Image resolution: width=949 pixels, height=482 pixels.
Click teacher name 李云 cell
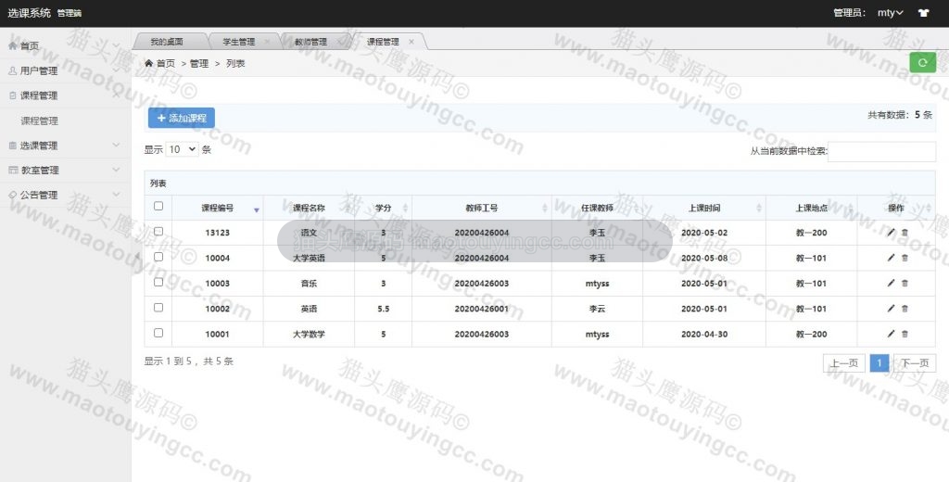coord(598,309)
